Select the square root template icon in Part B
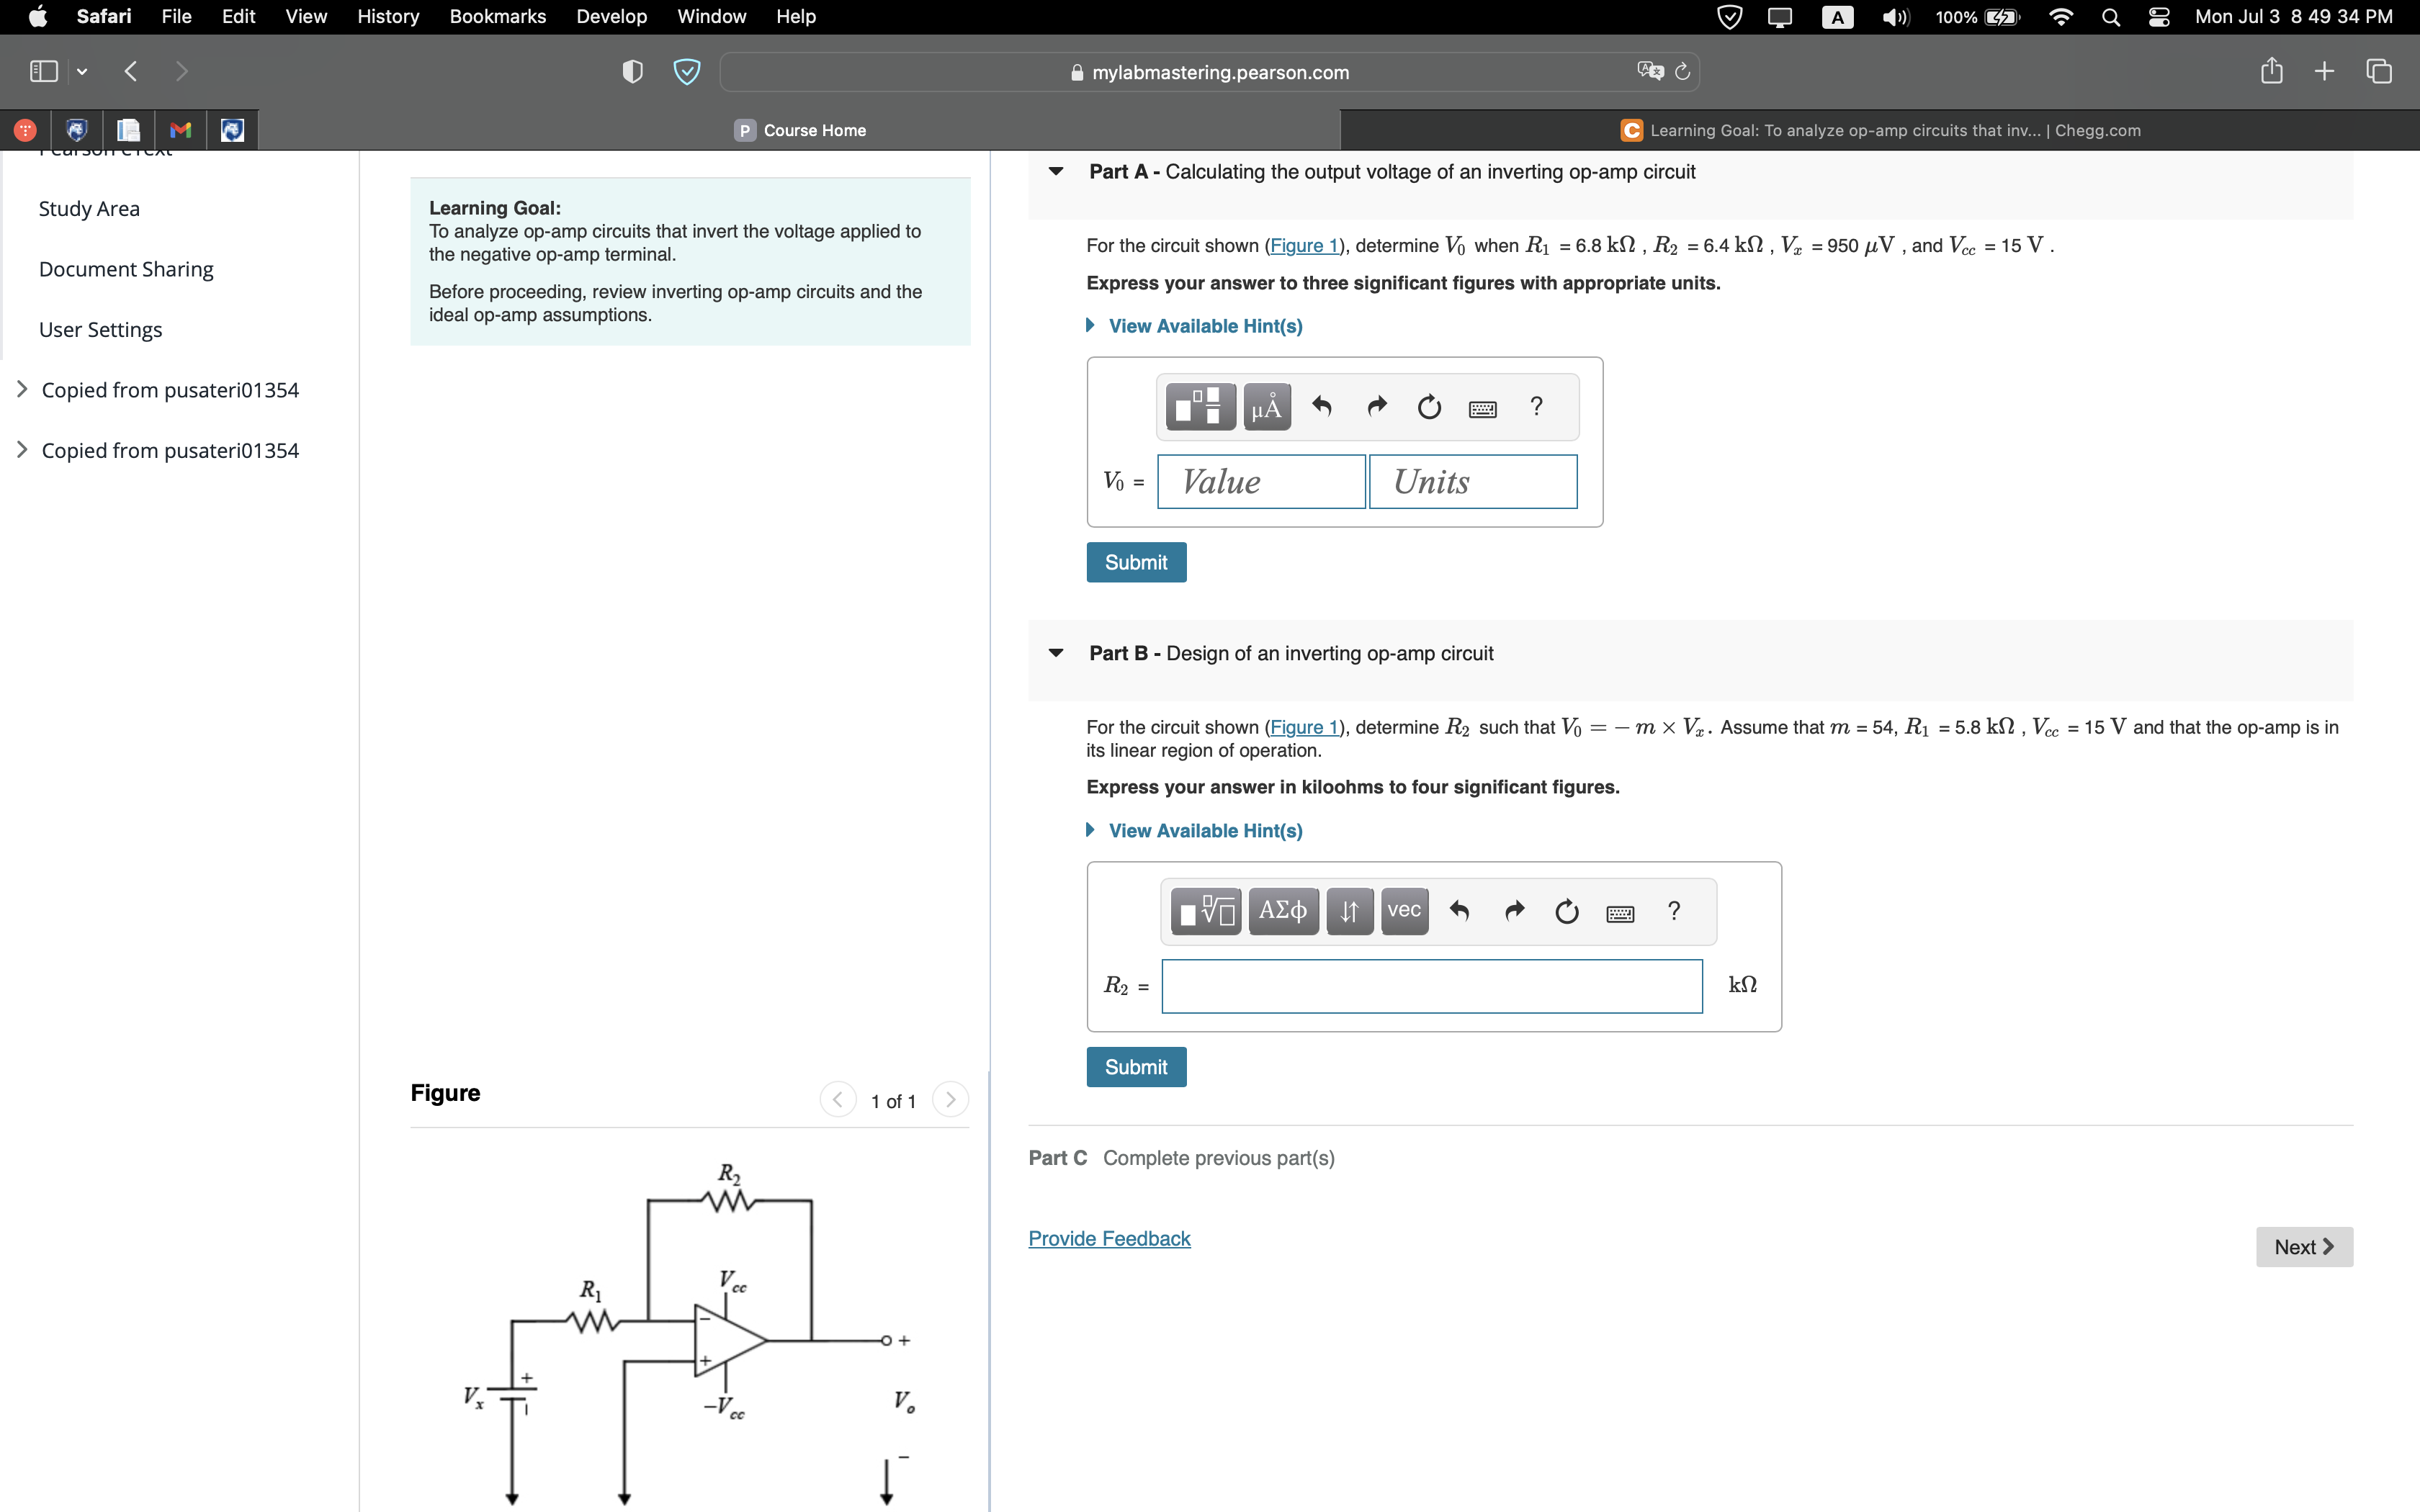2420x1512 pixels. [1204, 911]
